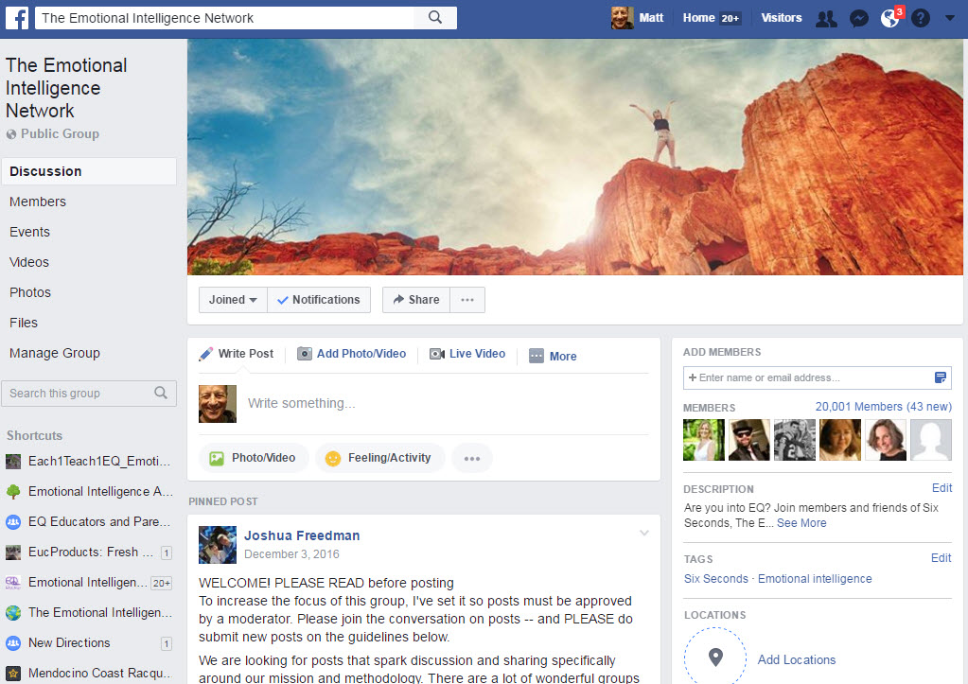Click the Facebook logo icon

point(19,18)
